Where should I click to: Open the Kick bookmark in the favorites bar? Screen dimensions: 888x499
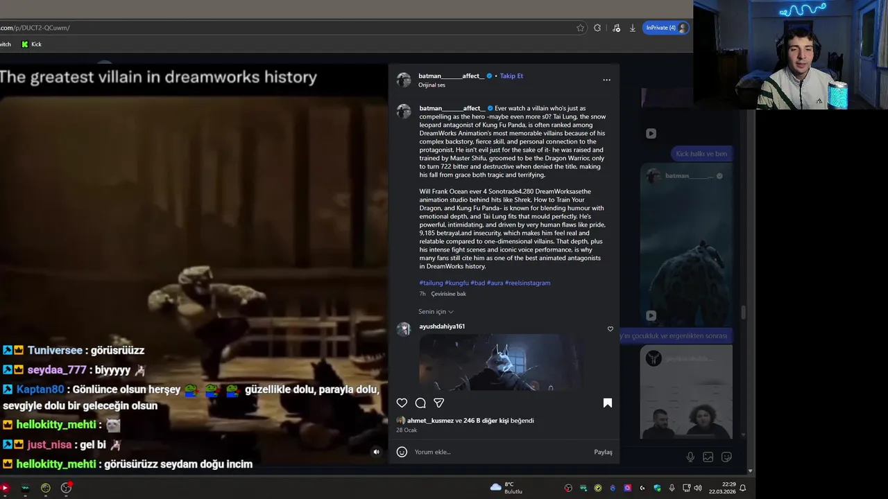[x=31, y=44]
